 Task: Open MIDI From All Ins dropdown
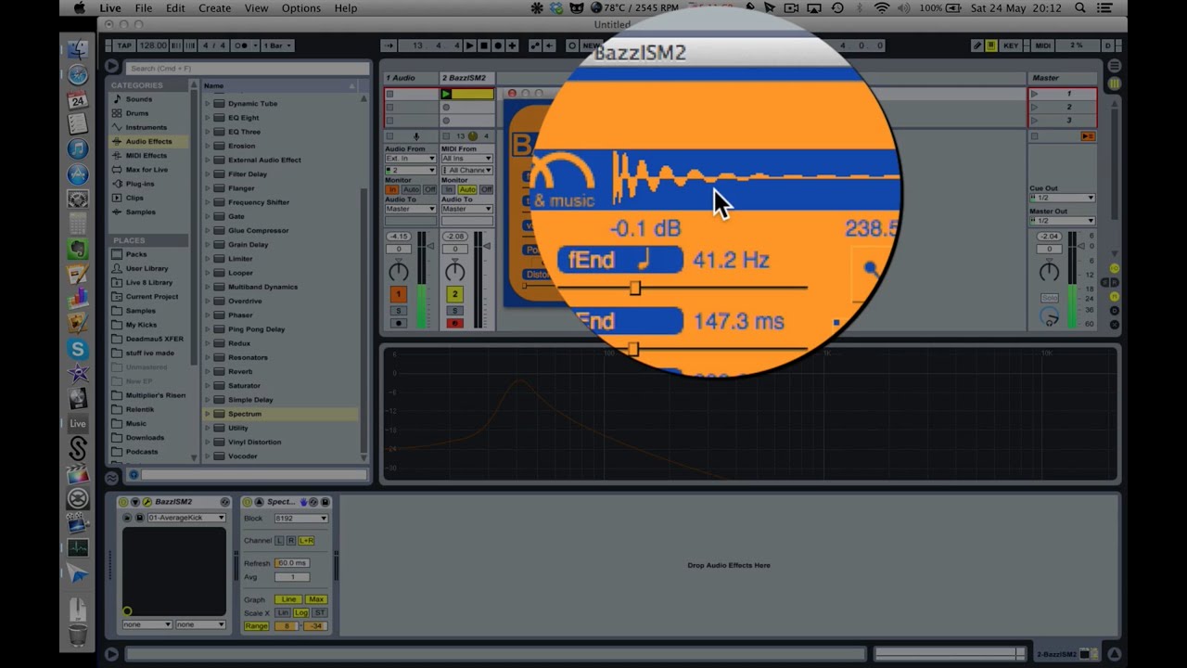coord(466,159)
